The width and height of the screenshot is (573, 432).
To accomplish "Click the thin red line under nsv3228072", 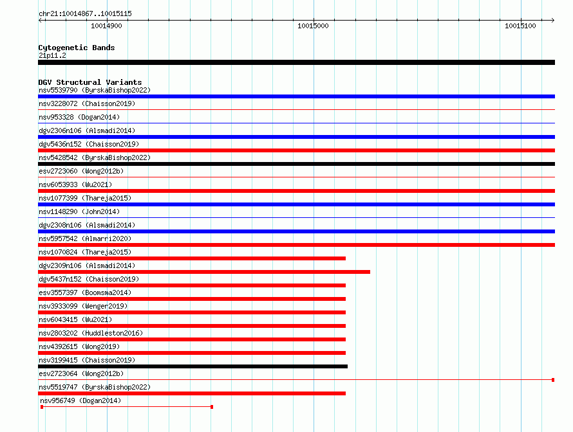I will [296, 109].
